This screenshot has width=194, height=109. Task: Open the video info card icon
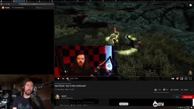[191, 5]
